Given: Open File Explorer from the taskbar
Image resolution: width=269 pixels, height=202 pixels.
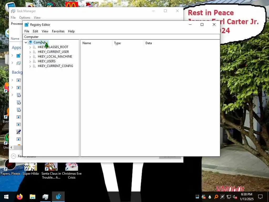Looking at the screenshot, I should (x=32, y=197).
